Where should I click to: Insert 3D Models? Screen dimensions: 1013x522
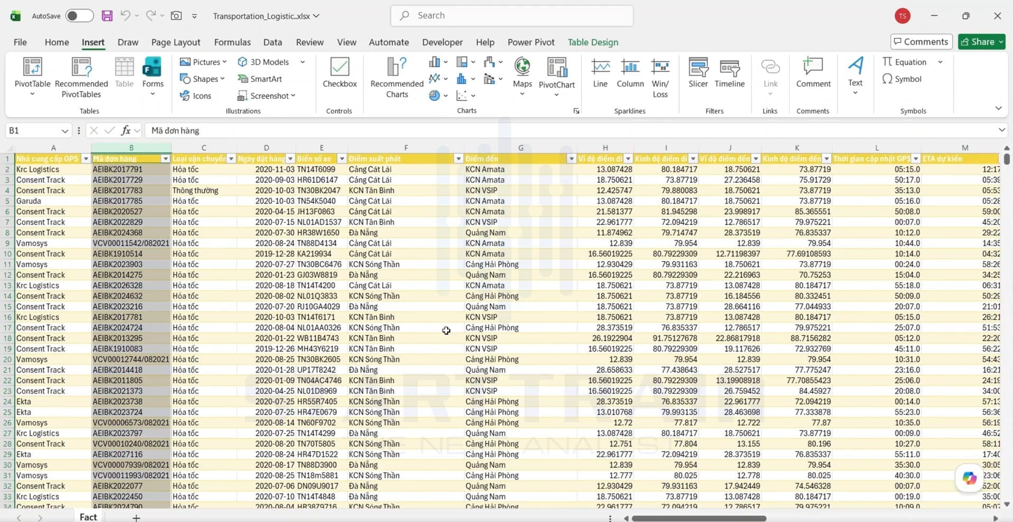[x=263, y=62]
